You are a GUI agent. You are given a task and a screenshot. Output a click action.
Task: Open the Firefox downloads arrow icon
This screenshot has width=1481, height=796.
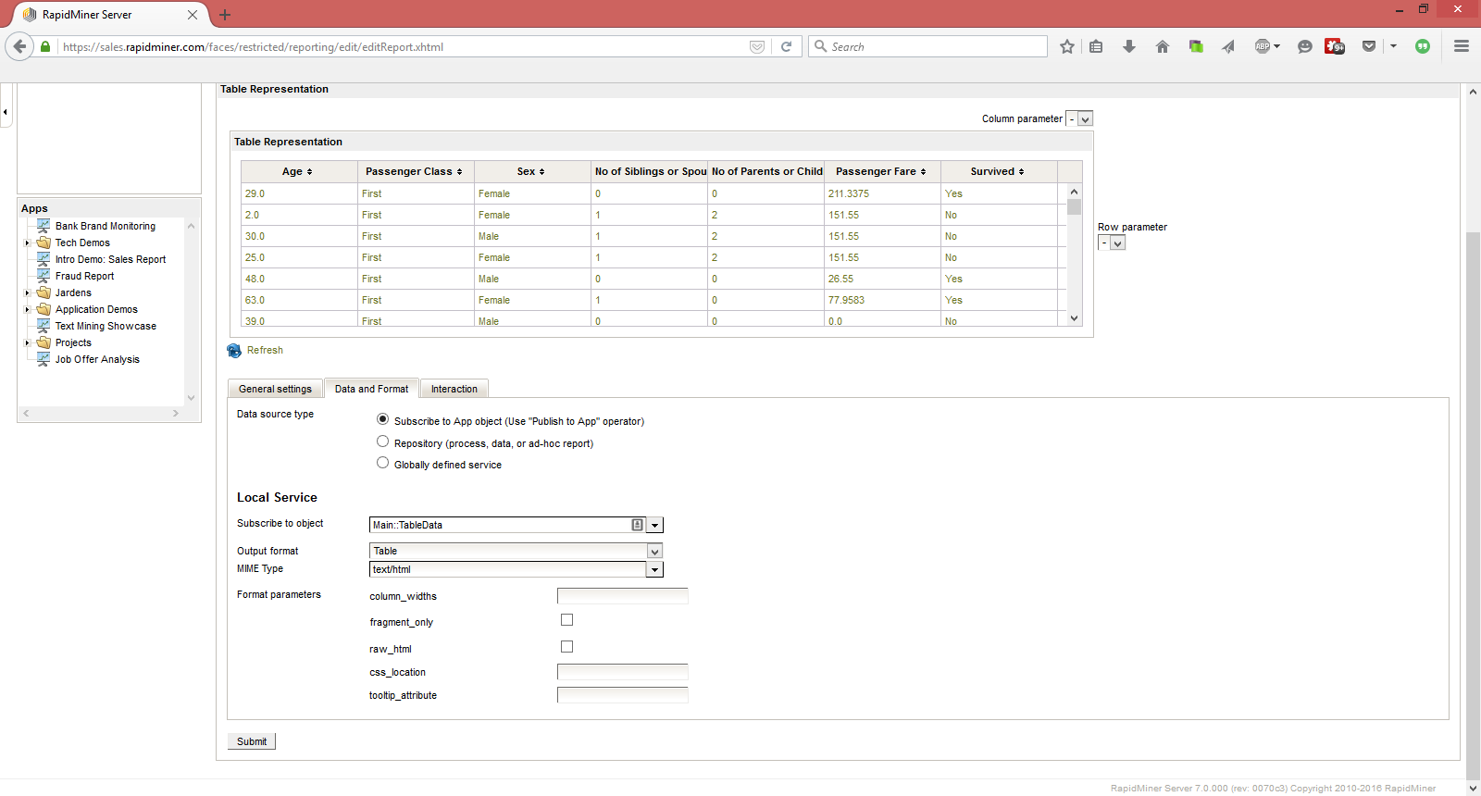pos(1129,46)
